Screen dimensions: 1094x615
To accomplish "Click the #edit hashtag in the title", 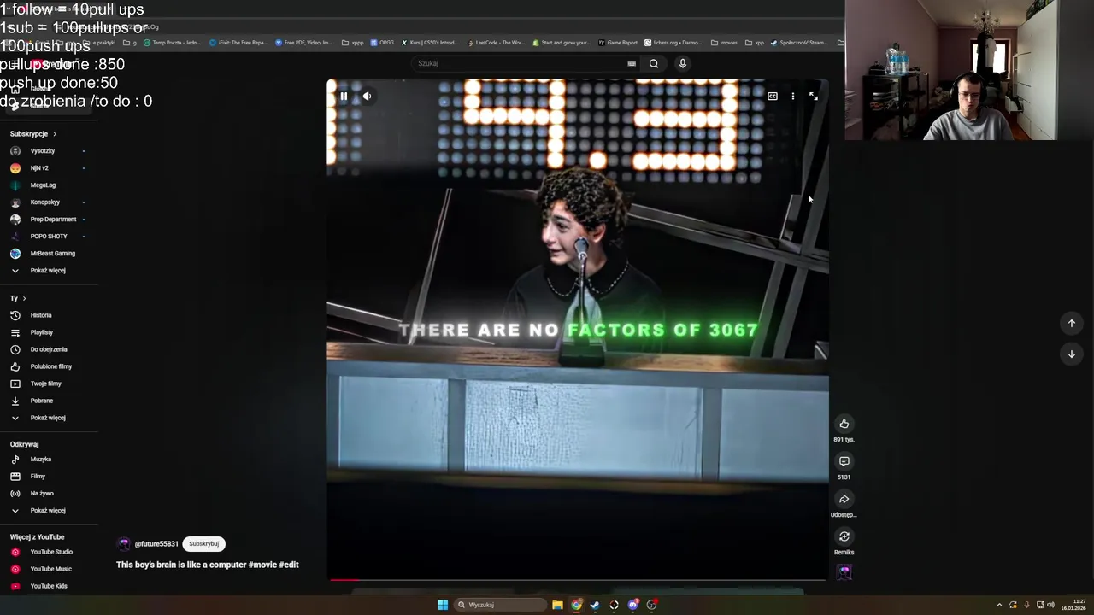I will (x=289, y=565).
